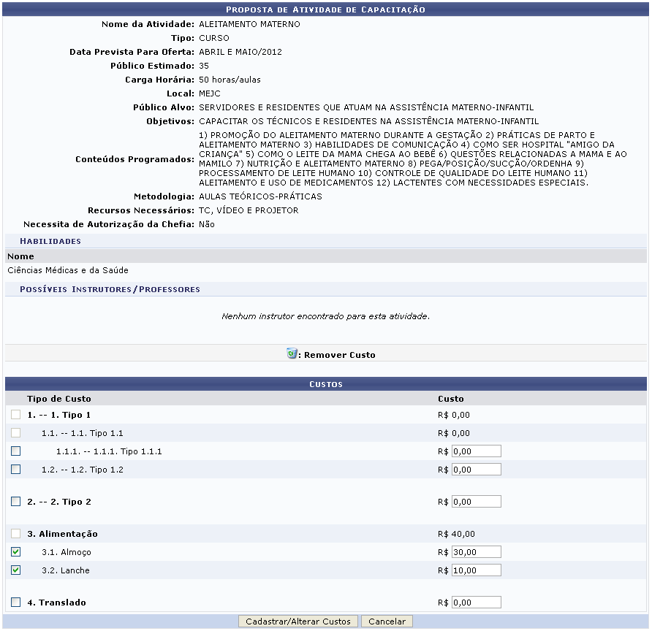The height and width of the screenshot is (631, 652).
Task: Click the Tipo 1.1.1 cost field
Action: [476, 451]
